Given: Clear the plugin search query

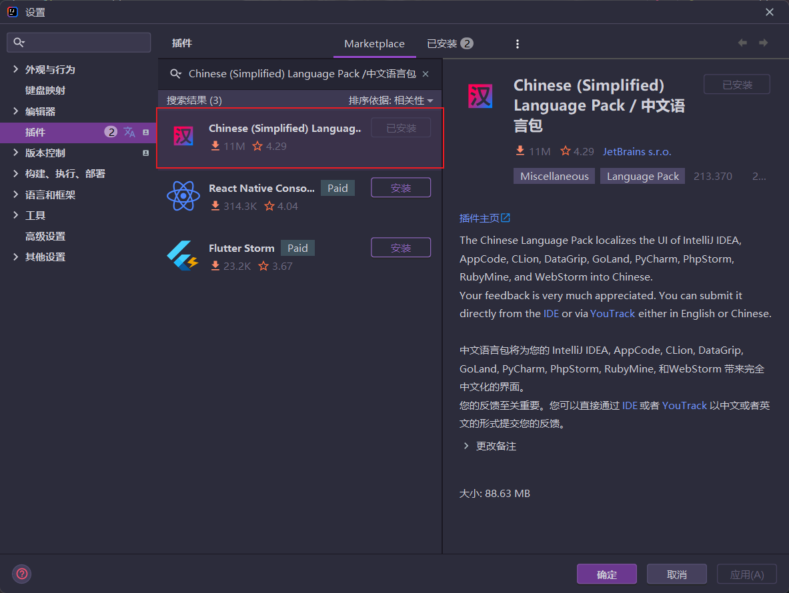Looking at the screenshot, I should [426, 74].
